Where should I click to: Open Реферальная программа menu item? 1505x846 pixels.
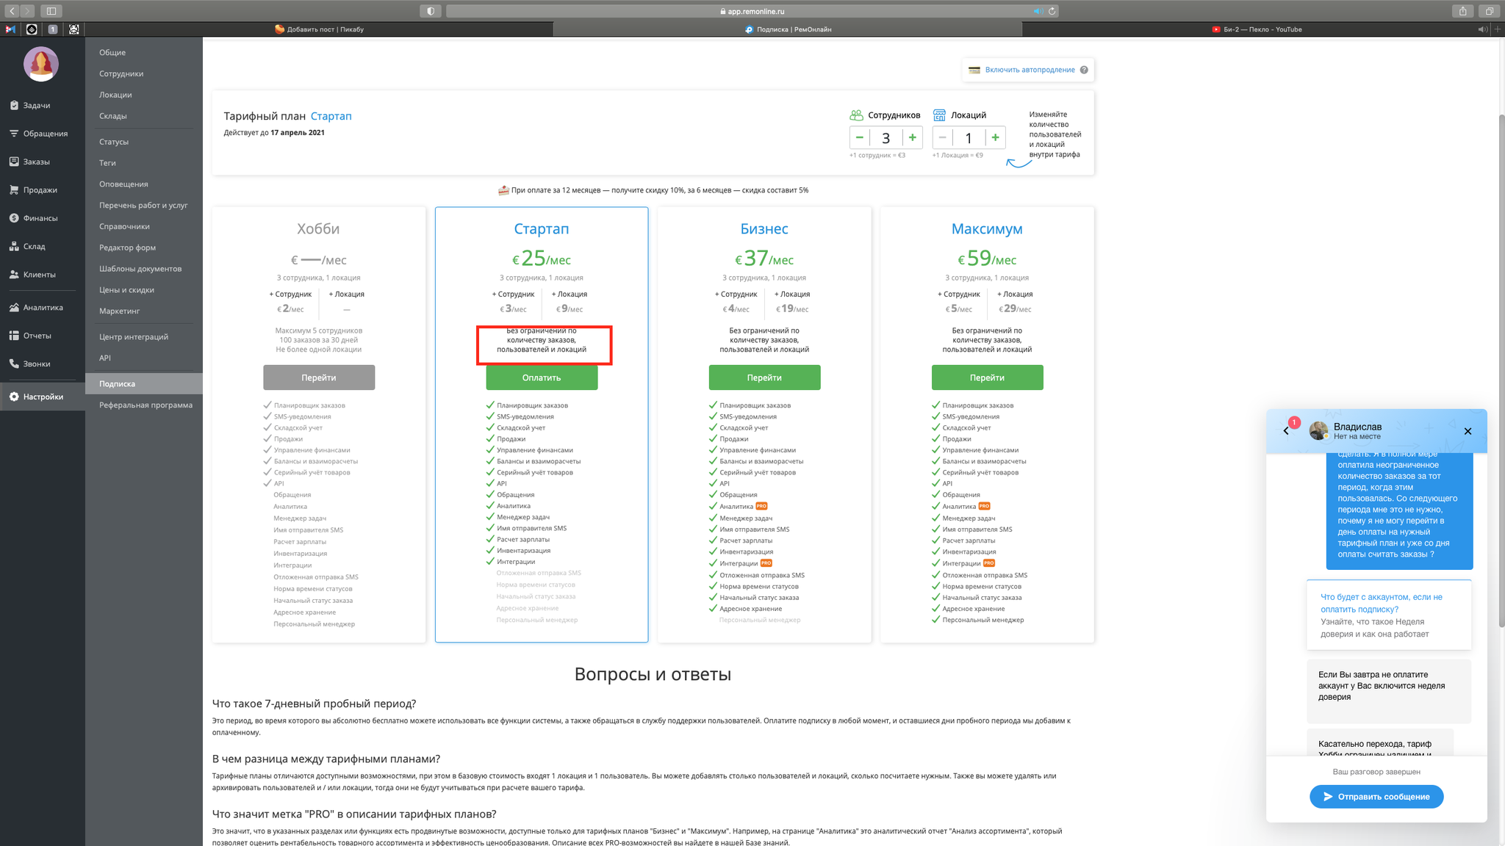tap(145, 404)
